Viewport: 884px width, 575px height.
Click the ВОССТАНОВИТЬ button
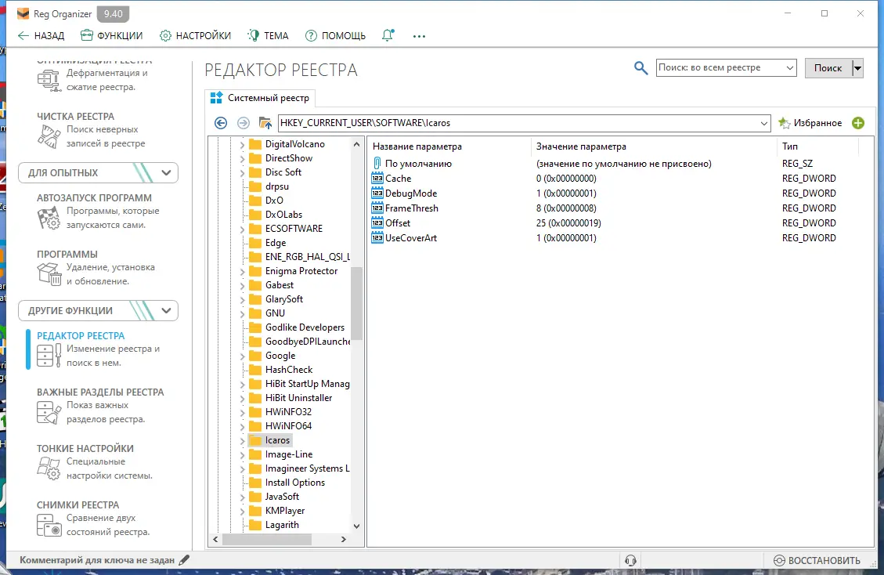tap(817, 560)
